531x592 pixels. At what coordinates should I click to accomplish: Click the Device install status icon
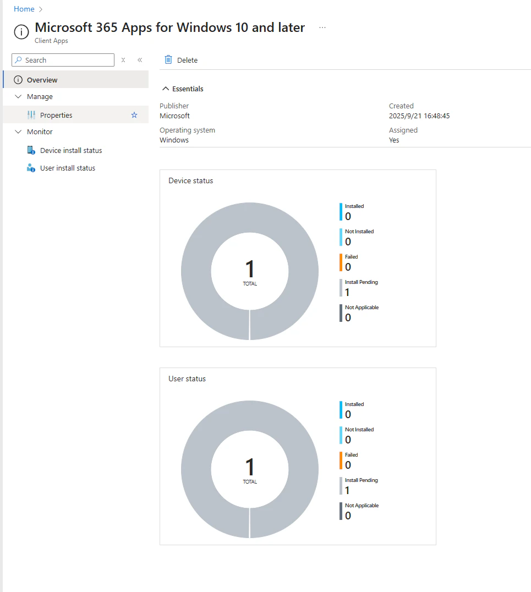[31, 150]
